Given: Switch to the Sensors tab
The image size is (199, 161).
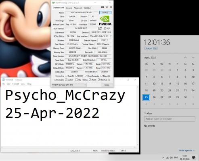Looking at the screenshot, I should click(69, 8).
